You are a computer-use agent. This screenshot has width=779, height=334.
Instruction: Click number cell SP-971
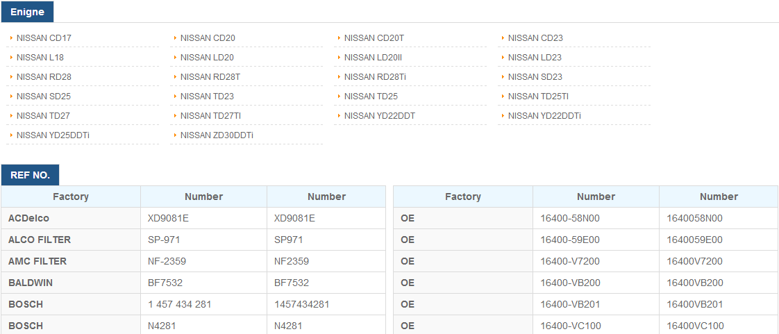[x=203, y=240]
